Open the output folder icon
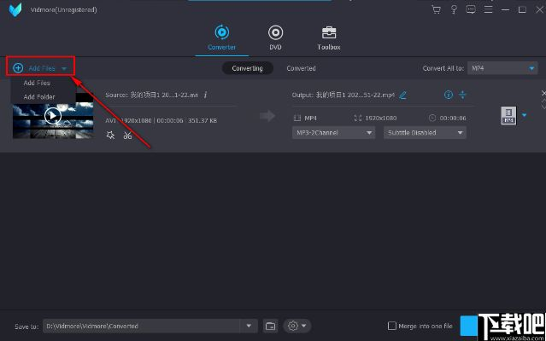Viewport: 546px width, 341px height. point(271,326)
